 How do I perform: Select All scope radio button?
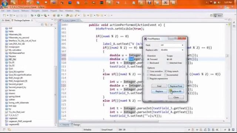click(x=168, y=59)
